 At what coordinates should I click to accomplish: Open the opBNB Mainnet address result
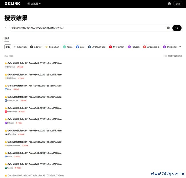click(x=34, y=142)
